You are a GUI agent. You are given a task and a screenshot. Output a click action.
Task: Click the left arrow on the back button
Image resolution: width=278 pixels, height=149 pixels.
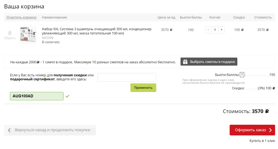[10, 130]
